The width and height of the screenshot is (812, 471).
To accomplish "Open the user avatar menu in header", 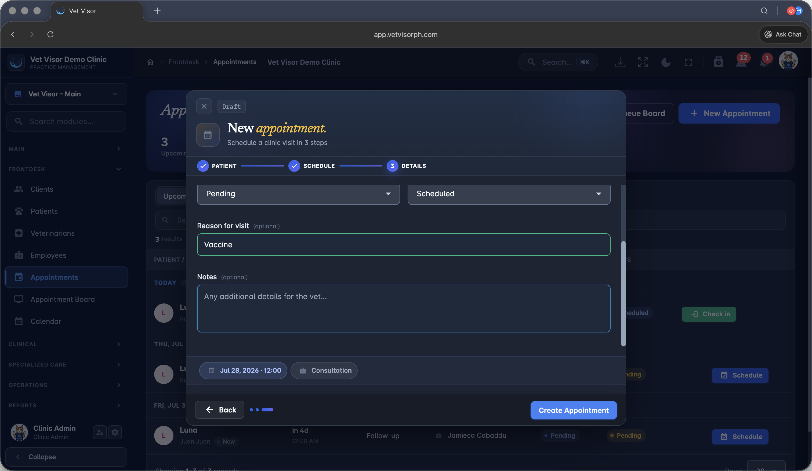I will pyautogui.click(x=788, y=61).
